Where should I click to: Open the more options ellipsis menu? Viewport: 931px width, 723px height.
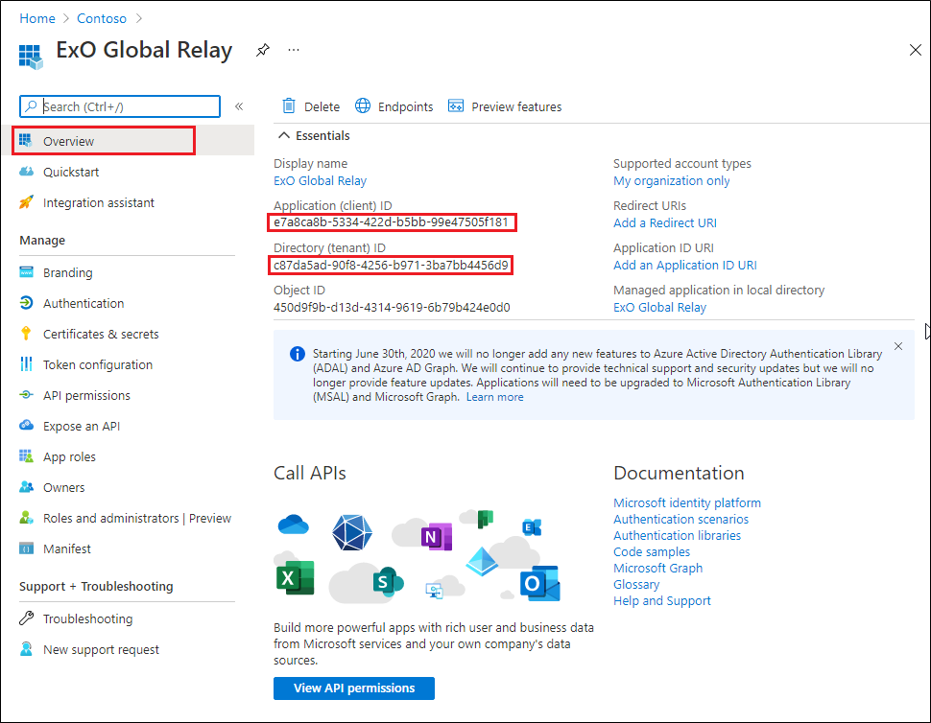292,50
